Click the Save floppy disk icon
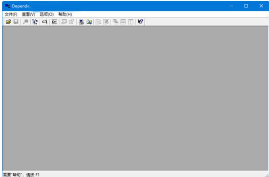Screen dimensions: 269x177 tap(15, 22)
